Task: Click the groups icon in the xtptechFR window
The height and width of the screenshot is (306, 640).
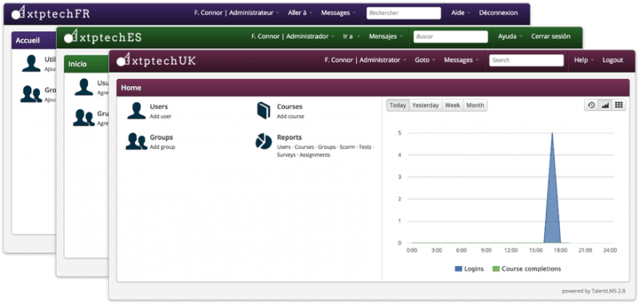Action: pyautogui.click(x=31, y=94)
